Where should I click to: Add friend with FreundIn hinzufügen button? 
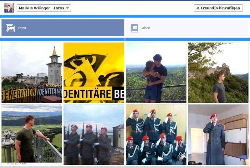218,8
